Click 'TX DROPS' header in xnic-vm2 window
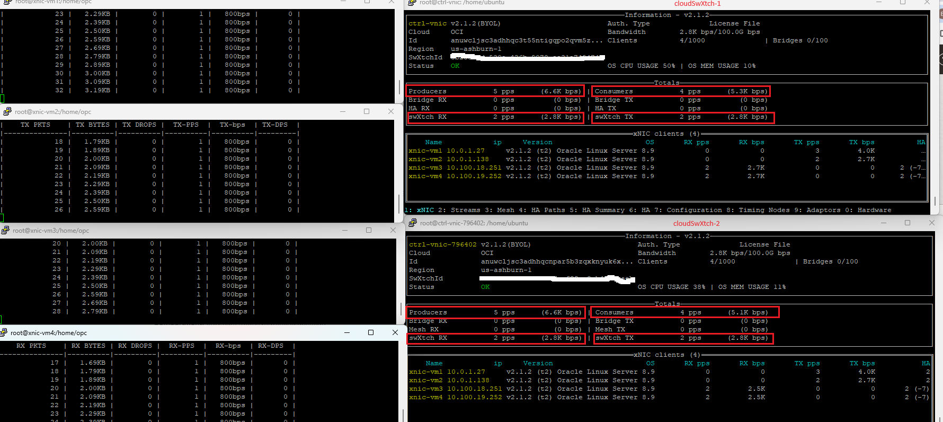 [x=139, y=125]
